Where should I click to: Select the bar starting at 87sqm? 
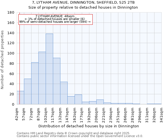(x=42, y=78)
